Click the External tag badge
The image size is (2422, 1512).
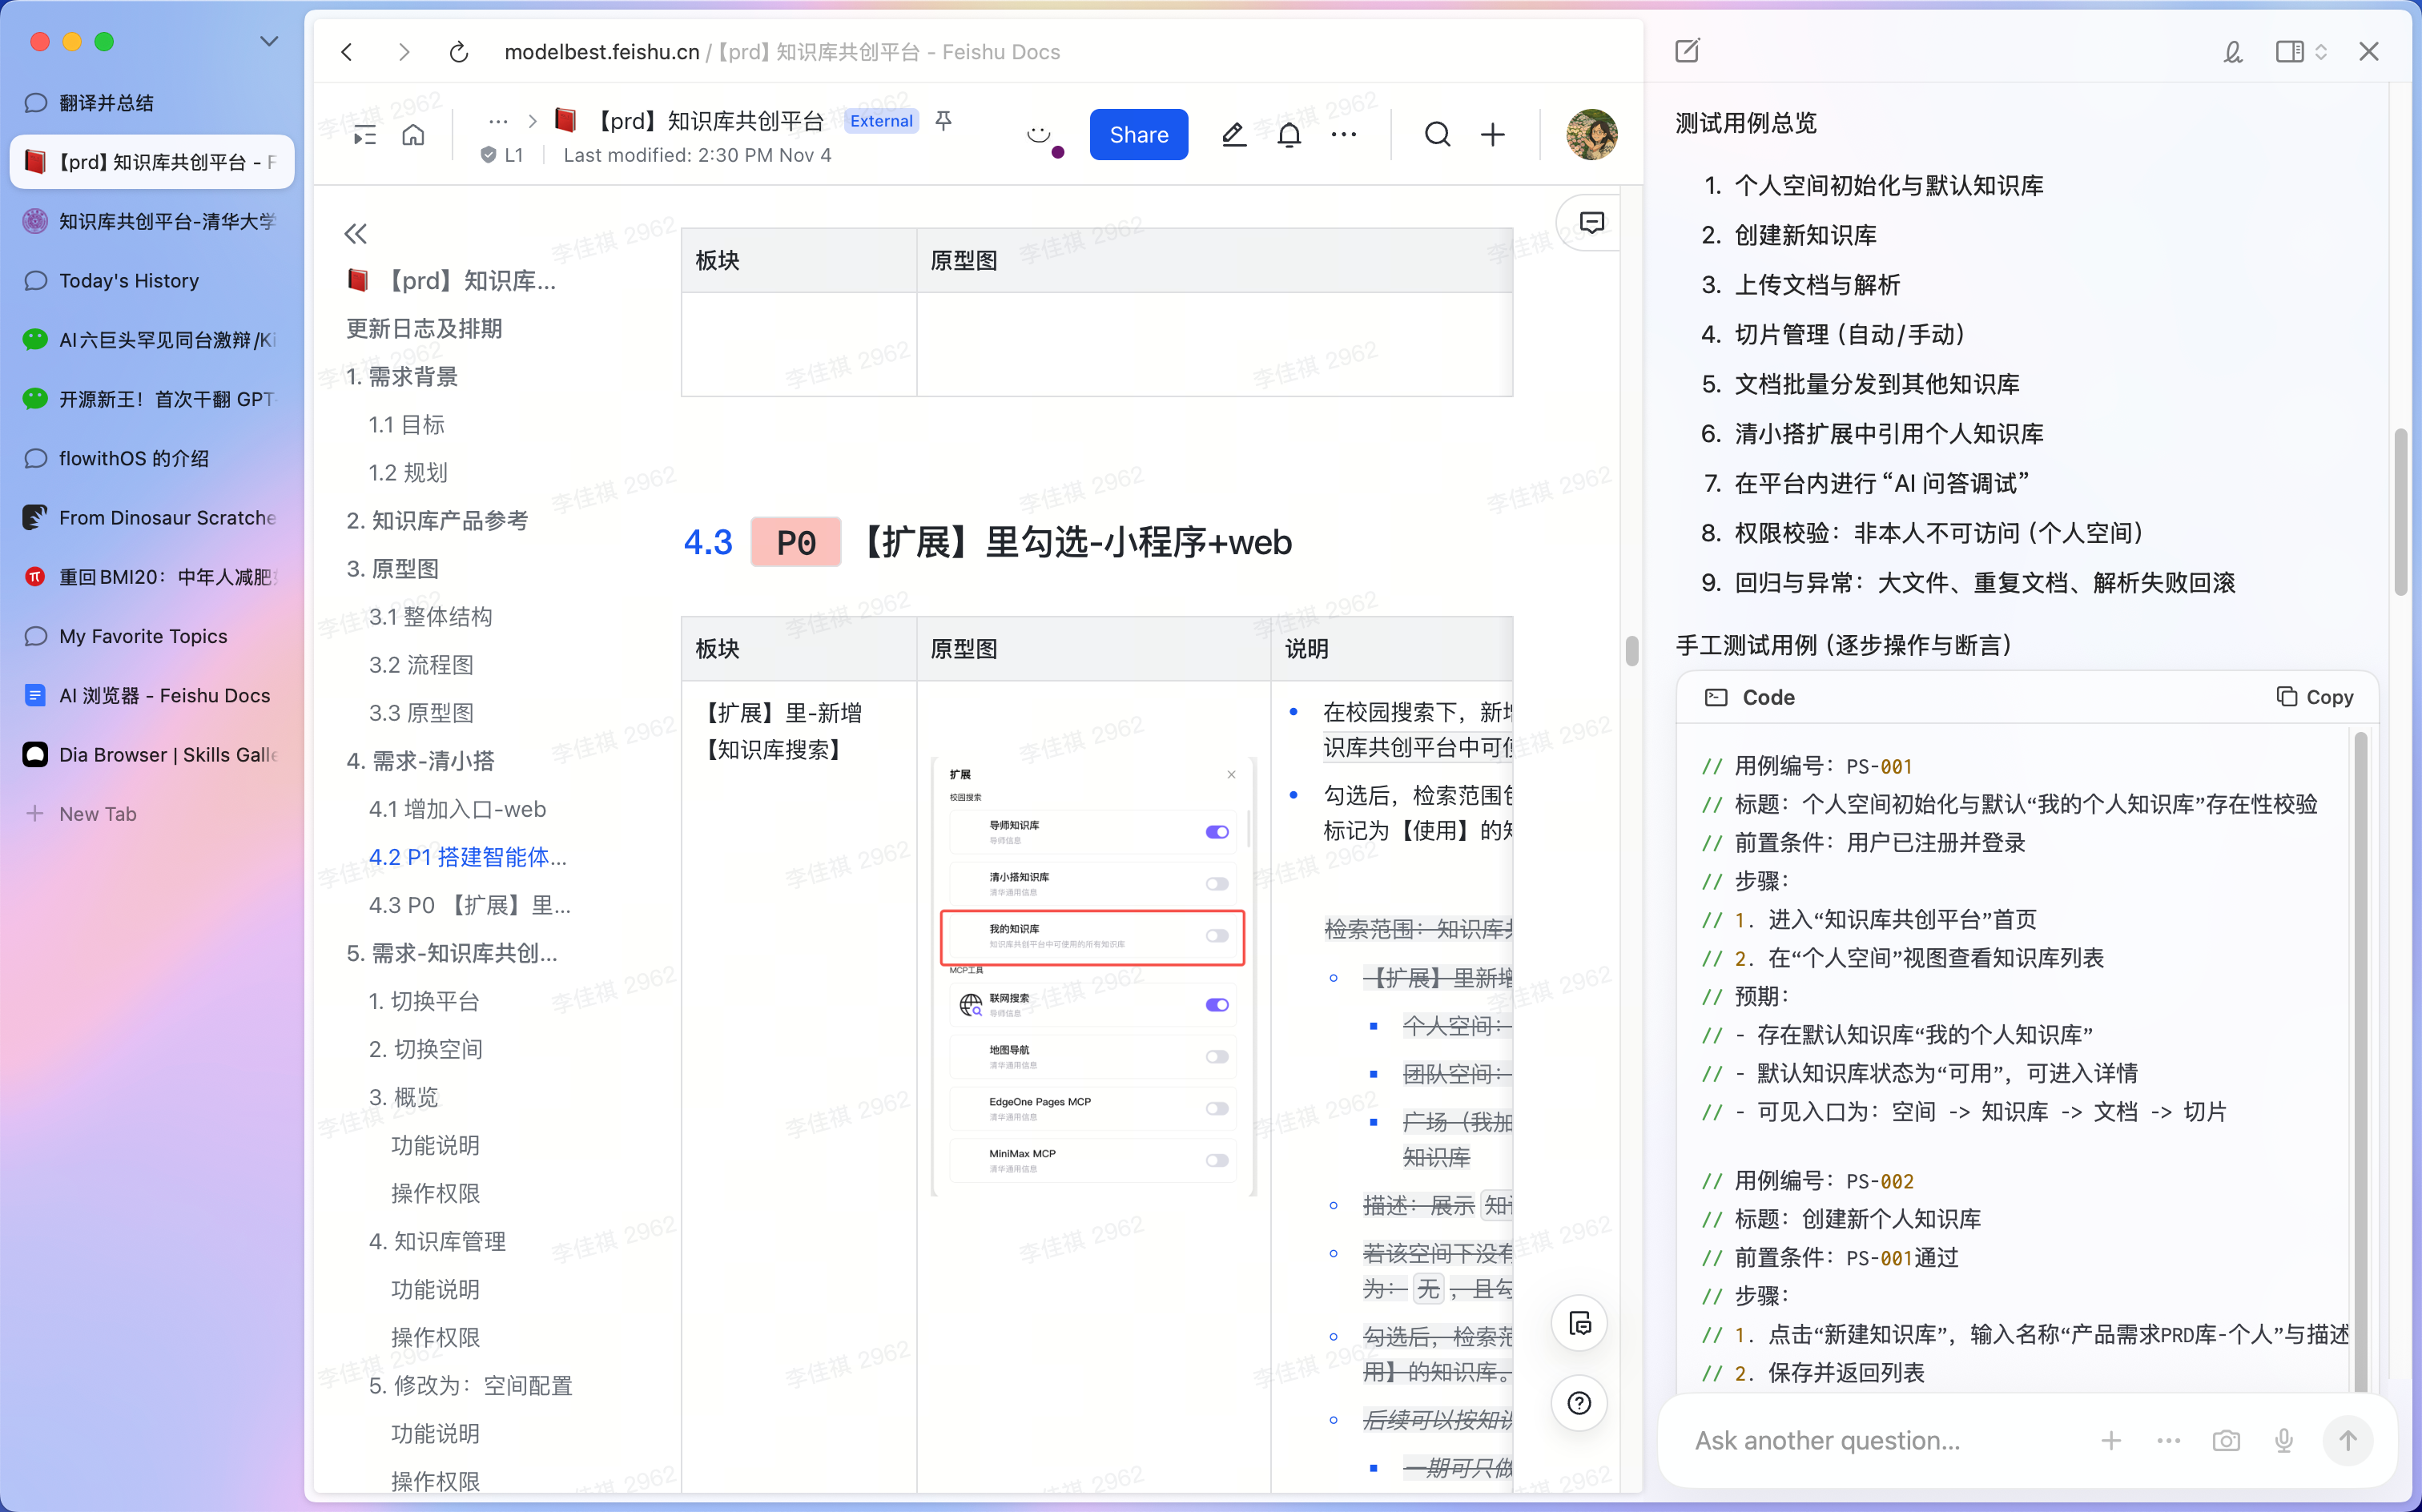pos(881,121)
